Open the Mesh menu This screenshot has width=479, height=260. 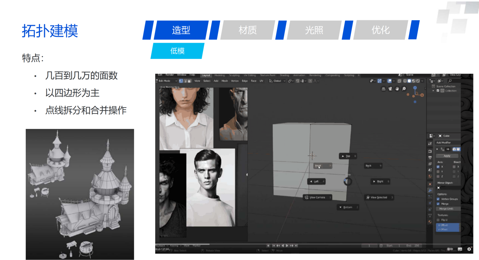point(225,81)
